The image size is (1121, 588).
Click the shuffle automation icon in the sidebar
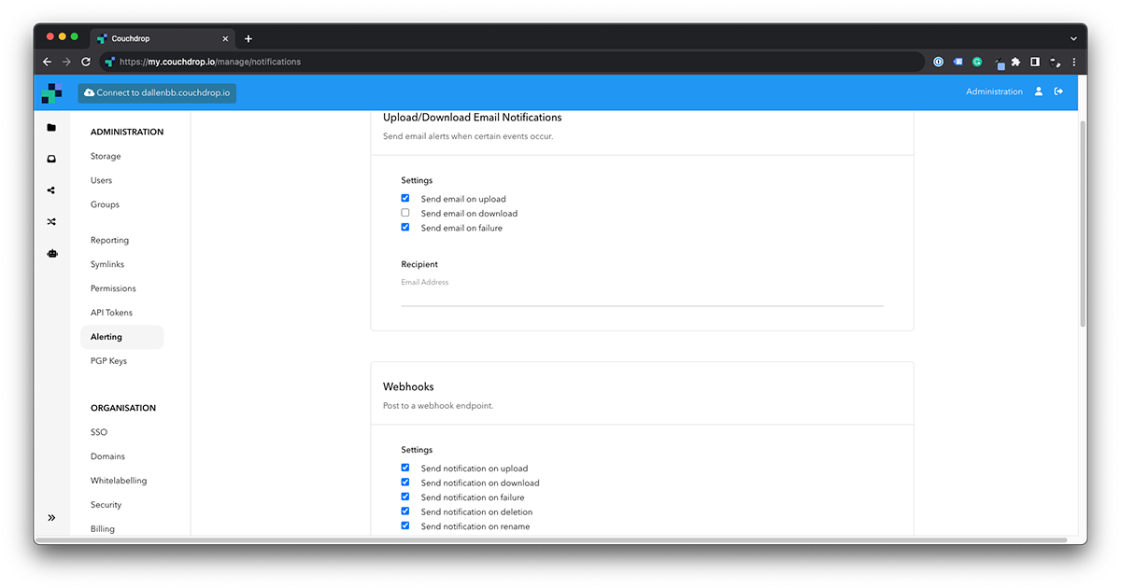tap(51, 221)
